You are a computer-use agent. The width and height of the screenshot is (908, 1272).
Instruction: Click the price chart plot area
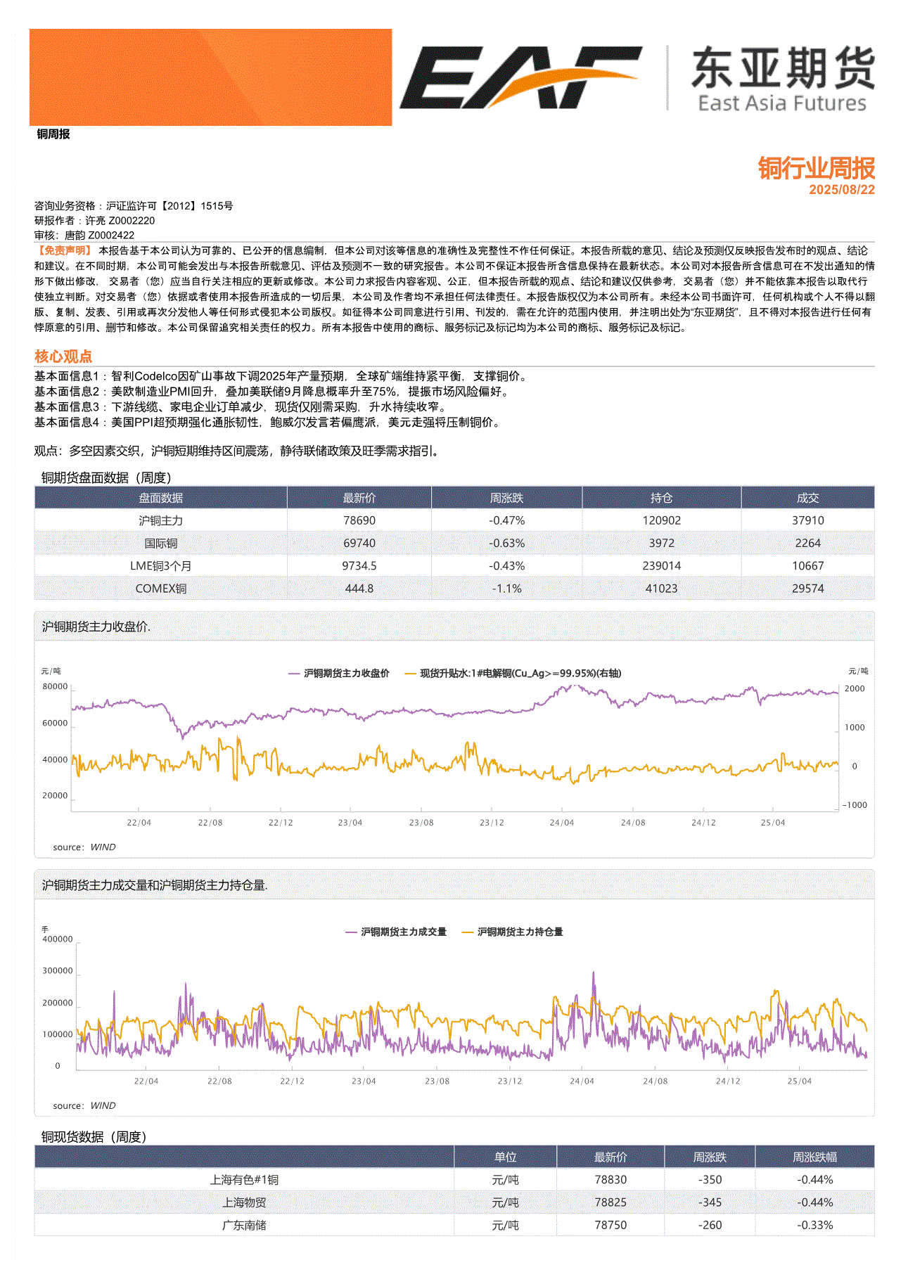pos(455,747)
